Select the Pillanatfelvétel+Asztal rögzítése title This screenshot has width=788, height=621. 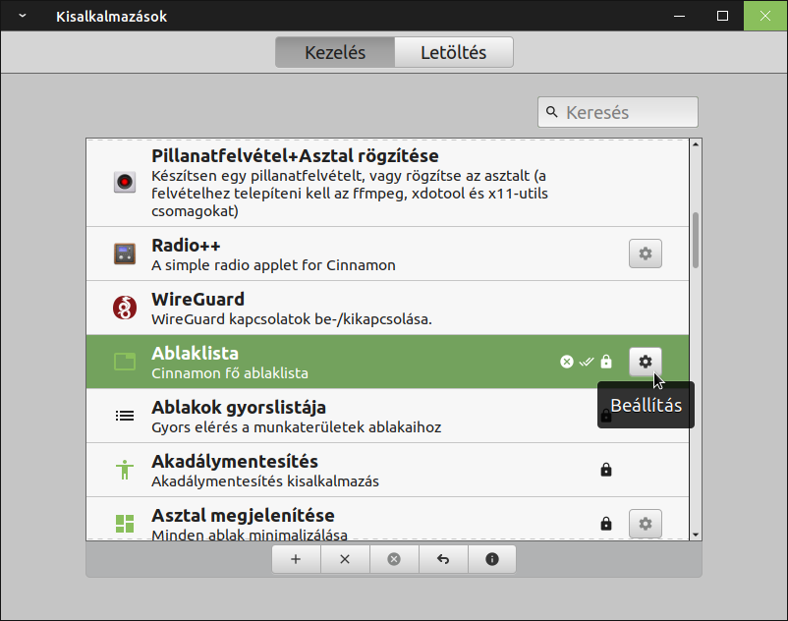pos(295,156)
